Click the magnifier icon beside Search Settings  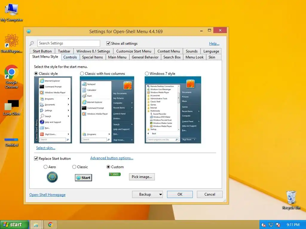(32, 43)
